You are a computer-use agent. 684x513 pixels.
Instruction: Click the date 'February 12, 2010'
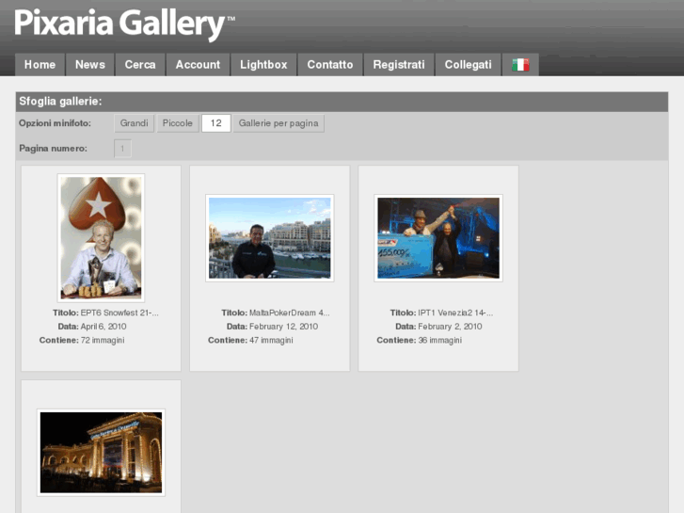click(283, 326)
